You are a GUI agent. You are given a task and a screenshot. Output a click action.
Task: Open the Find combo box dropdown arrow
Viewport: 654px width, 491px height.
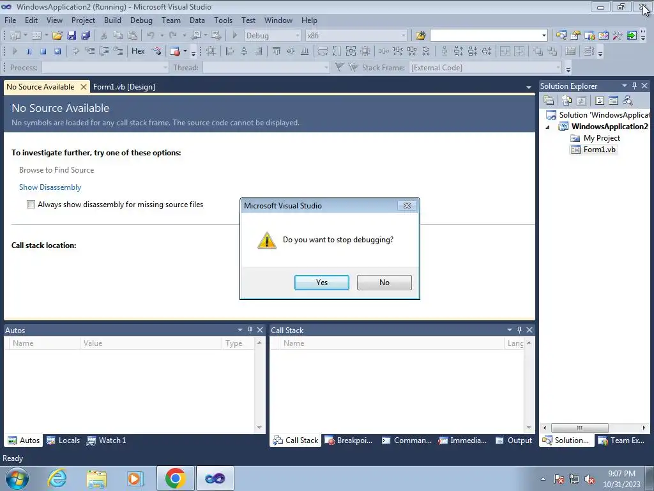click(544, 36)
